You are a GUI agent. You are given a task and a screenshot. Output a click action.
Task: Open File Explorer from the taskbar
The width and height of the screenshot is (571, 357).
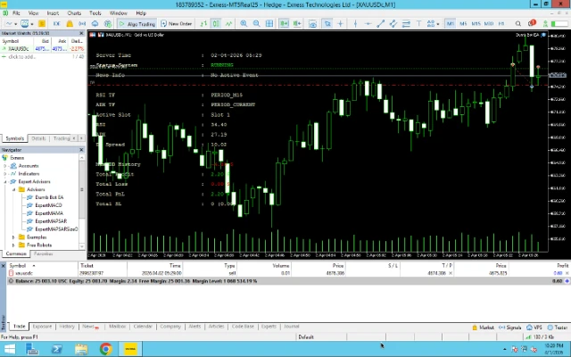click(x=81, y=349)
